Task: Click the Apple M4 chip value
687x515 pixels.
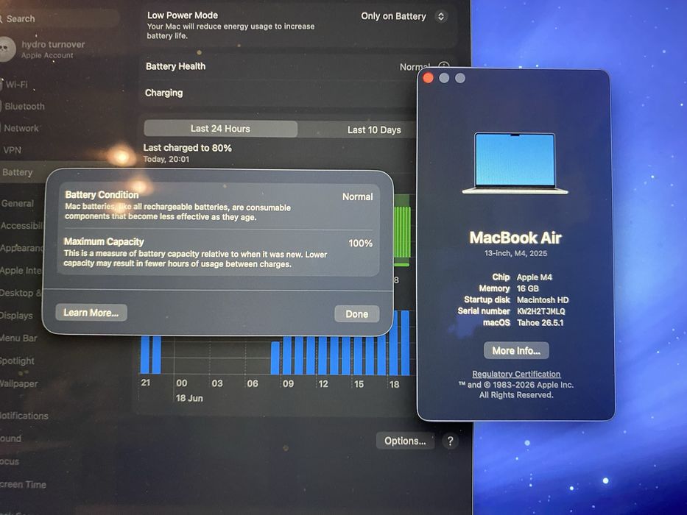Action: point(535,277)
